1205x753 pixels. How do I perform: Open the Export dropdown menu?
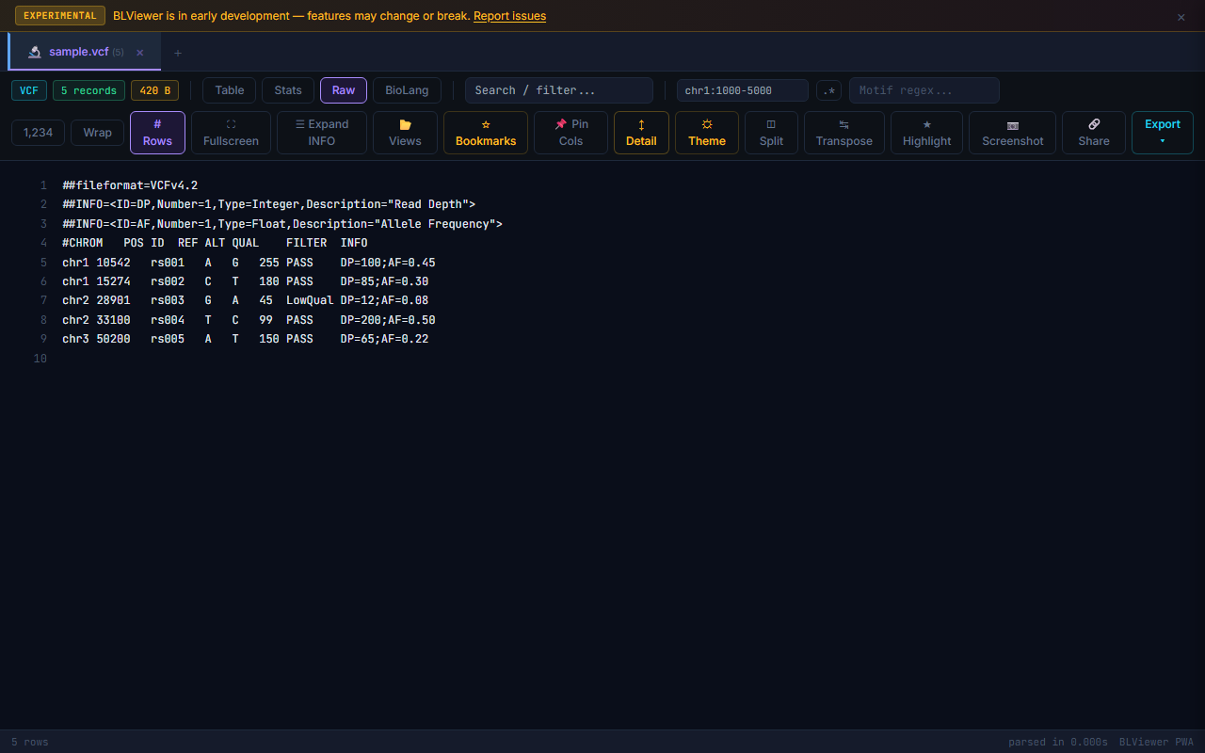(1162, 133)
